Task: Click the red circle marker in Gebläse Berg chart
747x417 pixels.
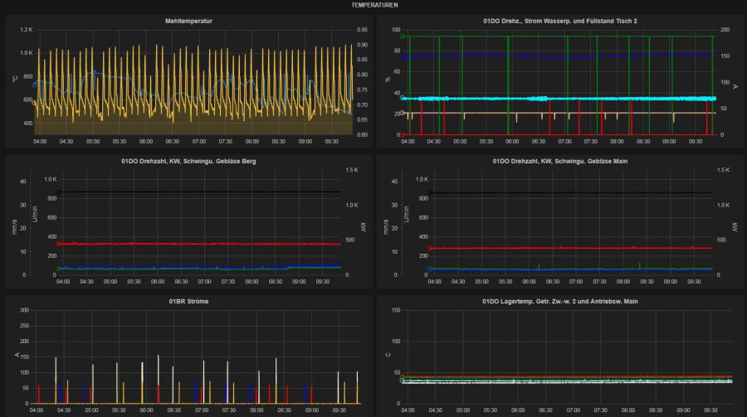Action: 58,244
